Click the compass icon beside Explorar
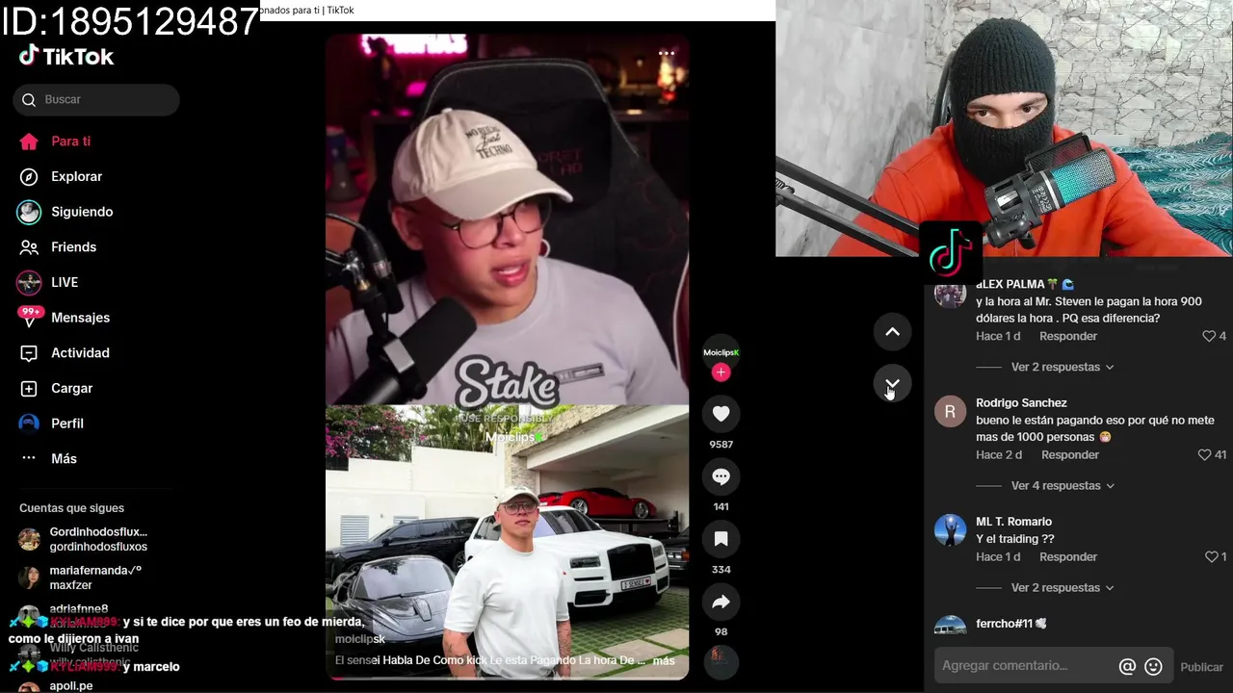The width and height of the screenshot is (1233, 693). coord(29,177)
